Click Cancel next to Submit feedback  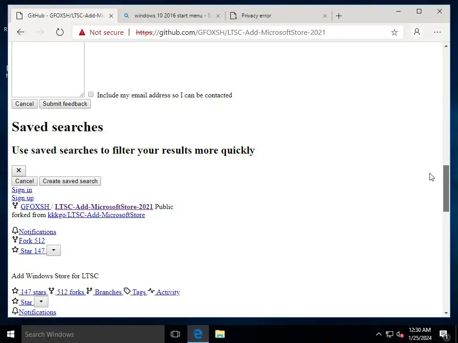click(25, 104)
